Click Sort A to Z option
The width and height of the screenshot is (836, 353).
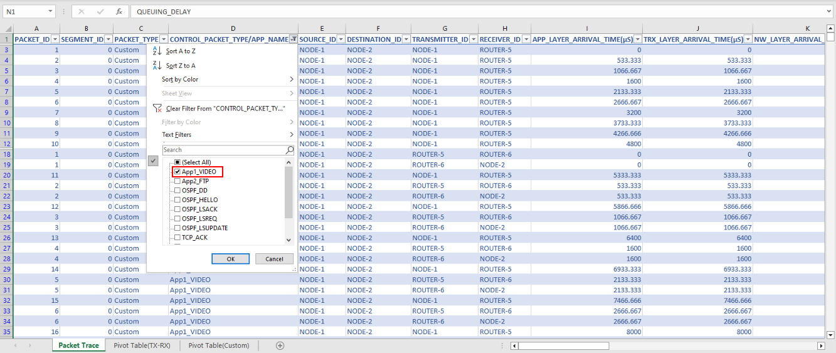coord(181,51)
